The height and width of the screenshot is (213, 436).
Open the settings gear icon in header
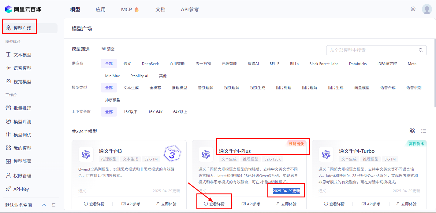point(413,9)
